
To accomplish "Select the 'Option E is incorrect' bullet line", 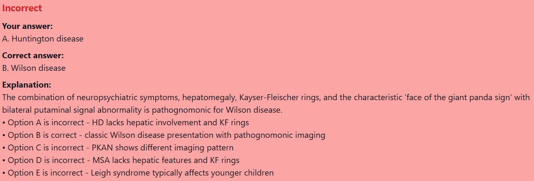I will pyautogui.click(x=138, y=173).
